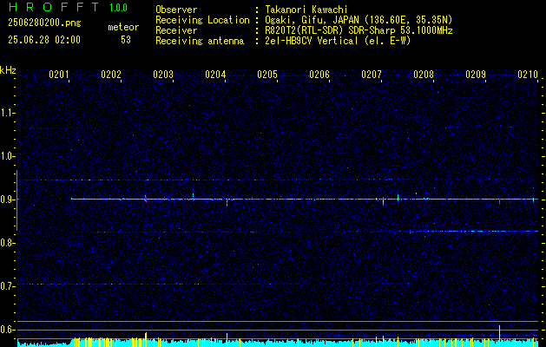The width and height of the screenshot is (546, 347).
Task: Click the observer name Takanori Kawachi
Action: coord(305,10)
